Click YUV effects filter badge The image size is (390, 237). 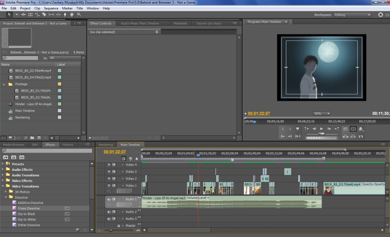coord(22,157)
